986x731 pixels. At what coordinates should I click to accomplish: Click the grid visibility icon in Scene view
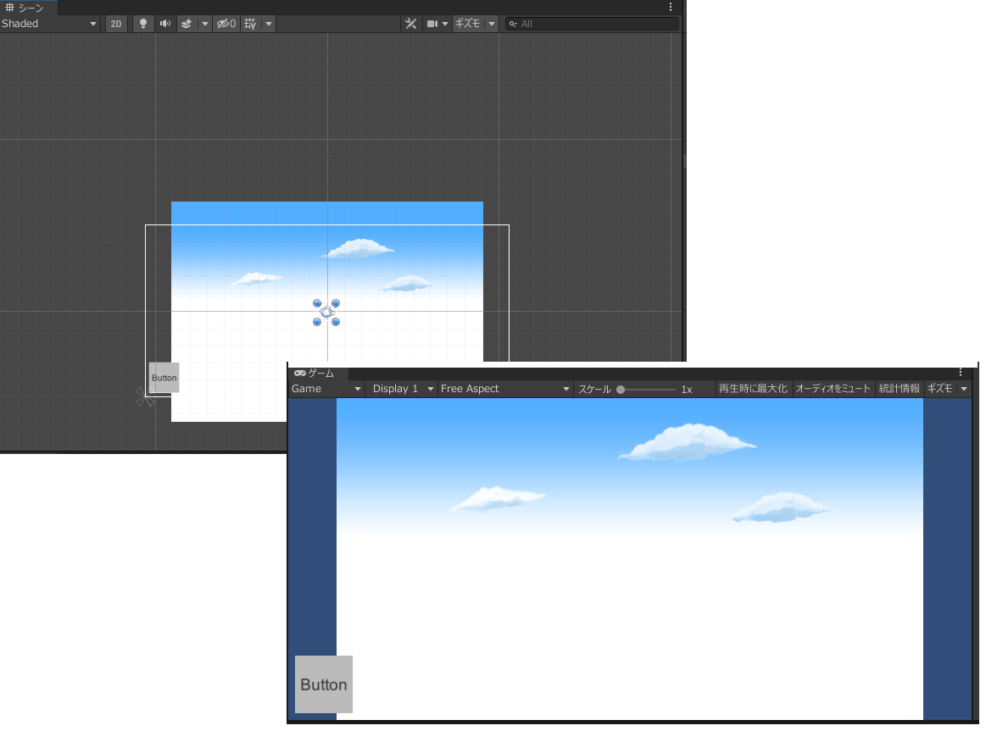coord(251,24)
